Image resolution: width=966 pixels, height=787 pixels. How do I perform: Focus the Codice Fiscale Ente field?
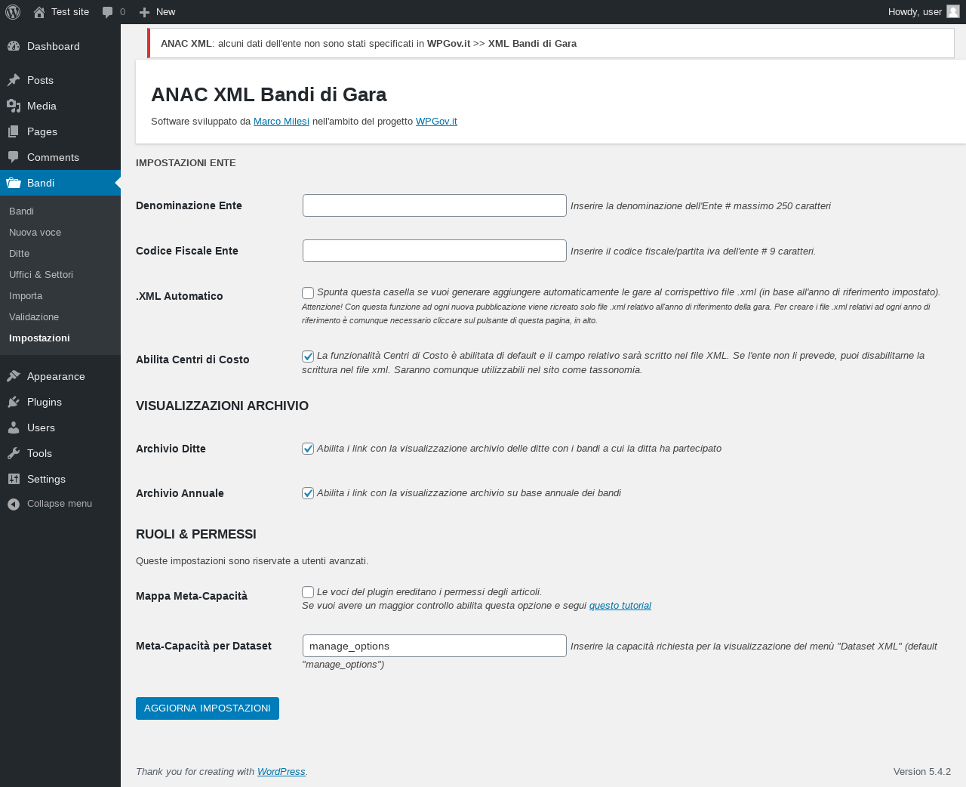click(x=435, y=251)
